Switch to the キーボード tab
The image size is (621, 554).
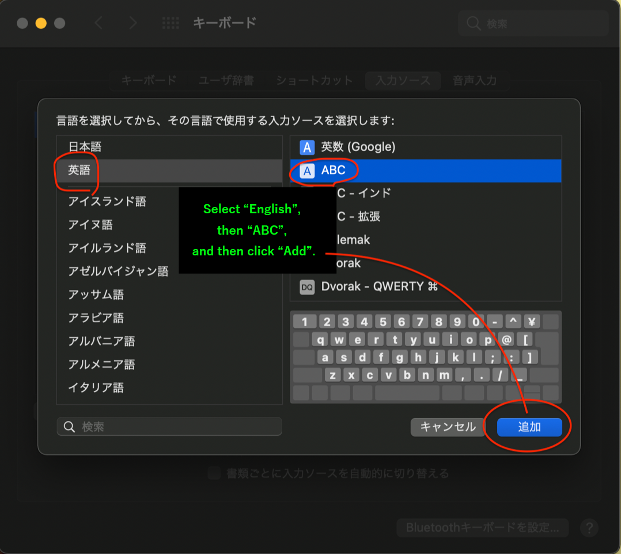click(x=149, y=81)
